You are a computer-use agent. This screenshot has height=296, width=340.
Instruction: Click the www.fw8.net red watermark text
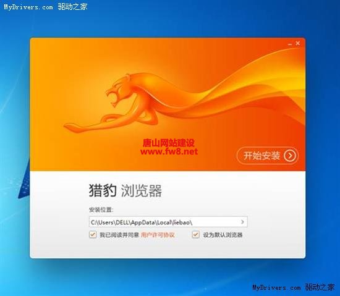pos(169,151)
